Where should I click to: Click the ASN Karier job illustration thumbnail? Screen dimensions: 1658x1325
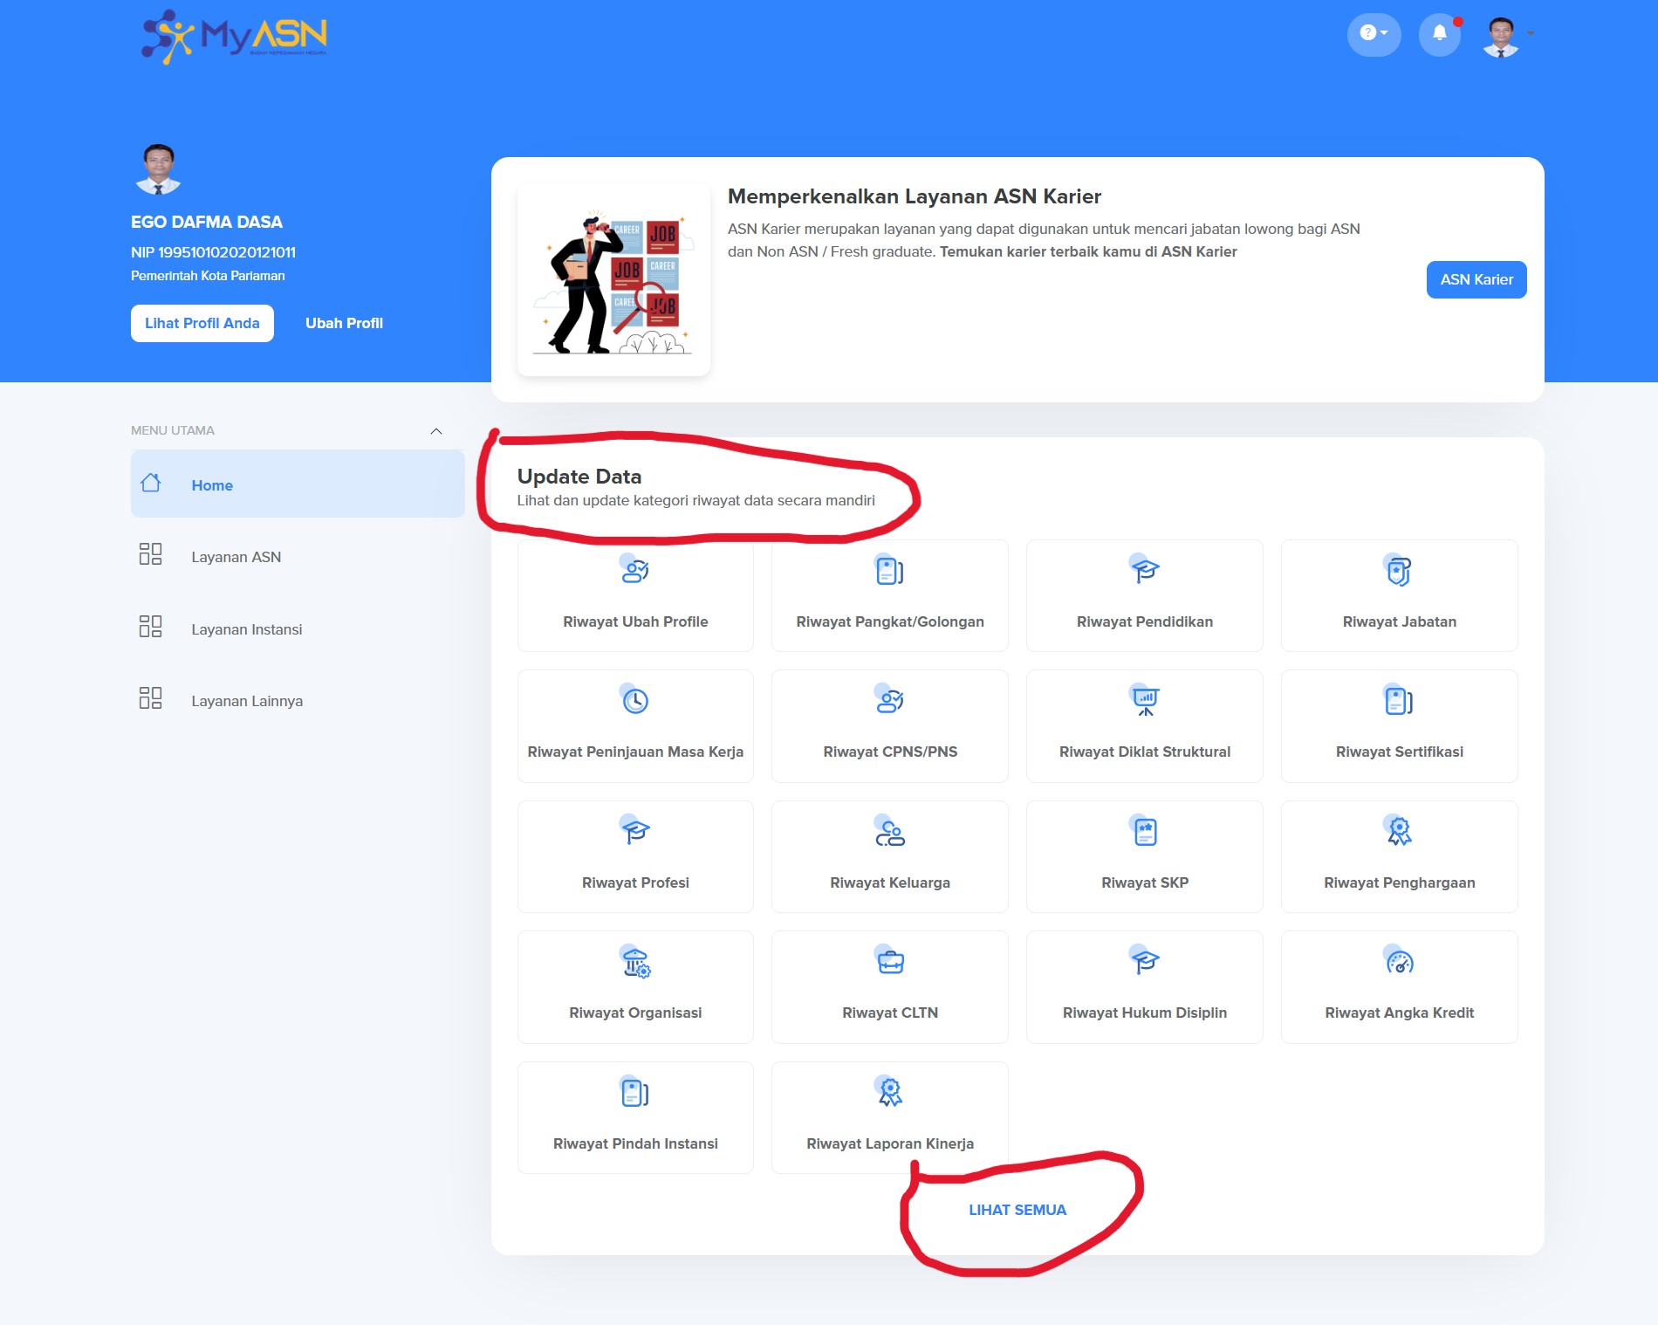click(613, 280)
